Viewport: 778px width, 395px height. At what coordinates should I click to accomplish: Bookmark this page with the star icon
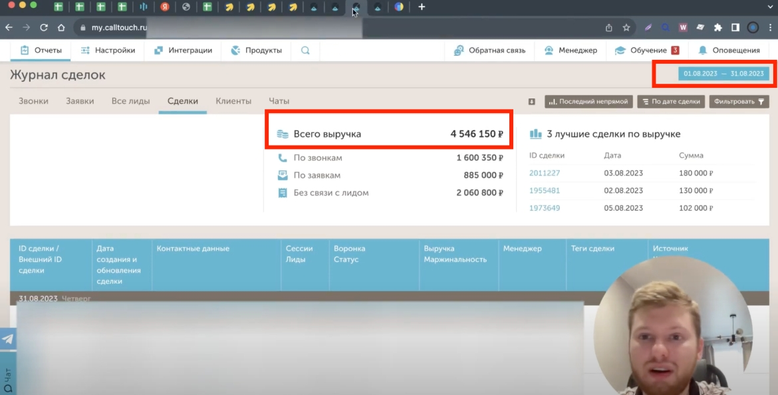coord(626,28)
